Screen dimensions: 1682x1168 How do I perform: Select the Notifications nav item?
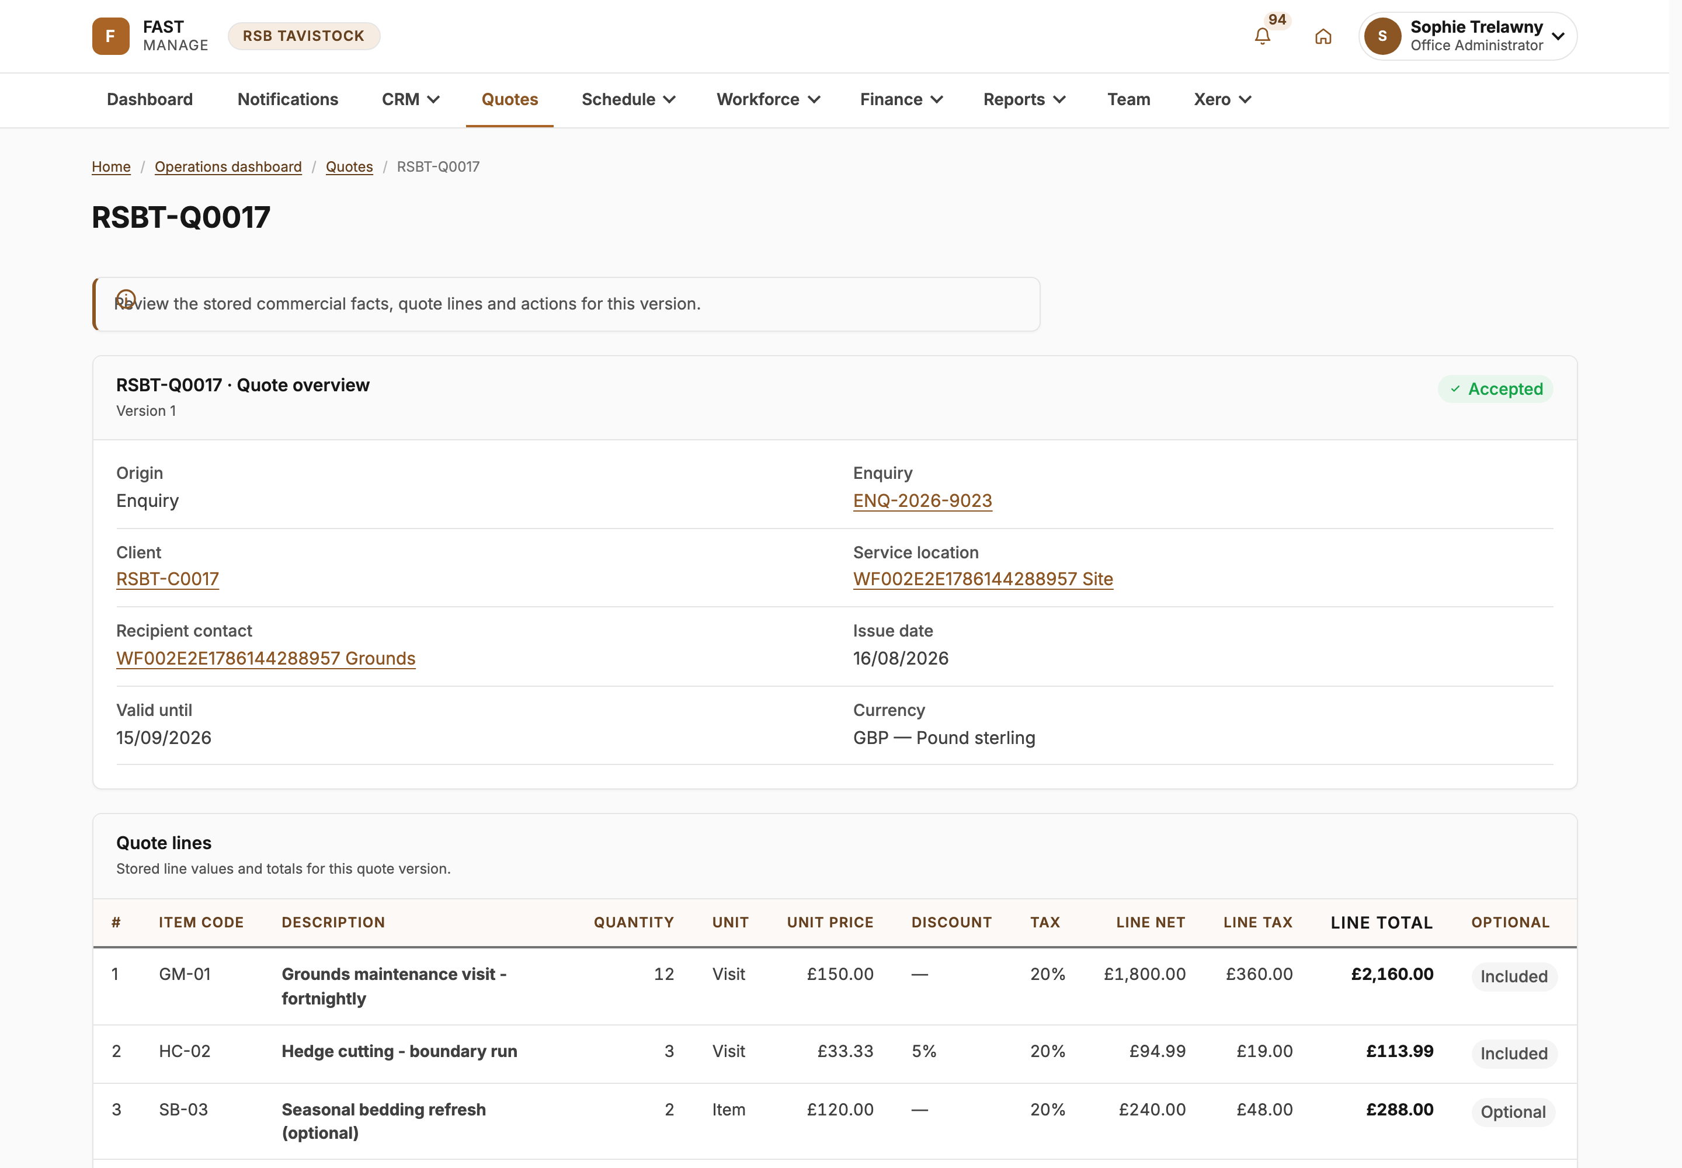click(288, 99)
